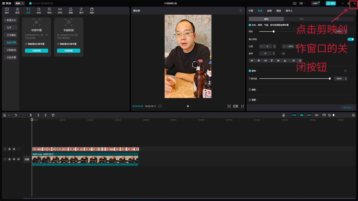Open the 转场 transitions panel
The height and width of the screenshot is (201, 358).
coord(60,11)
